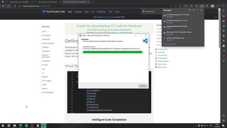Open the Edge collections icon
This screenshot has height=128, width=227.
[x=197, y=6]
